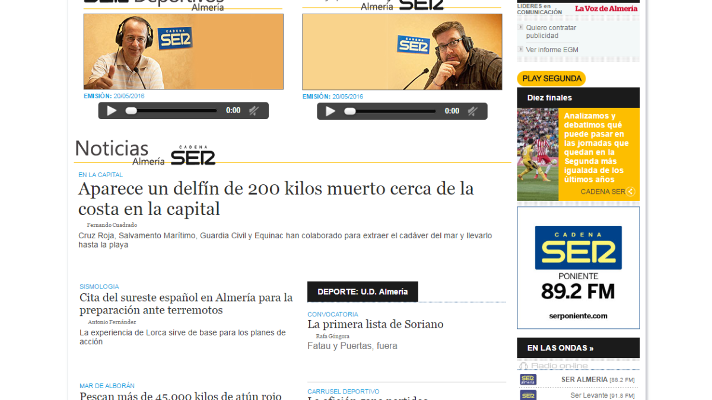Mute the right audio player volume
712x400 pixels.
[x=472, y=111]
